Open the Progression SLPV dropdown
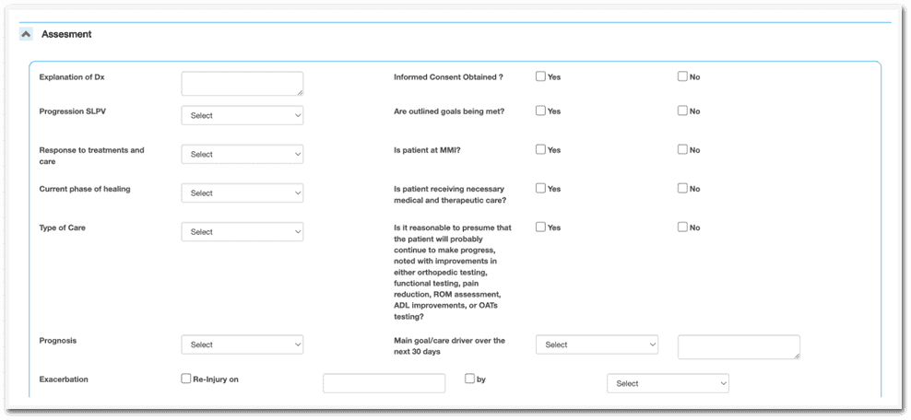Viewport: 911px width, 420px height. point(242,115)
